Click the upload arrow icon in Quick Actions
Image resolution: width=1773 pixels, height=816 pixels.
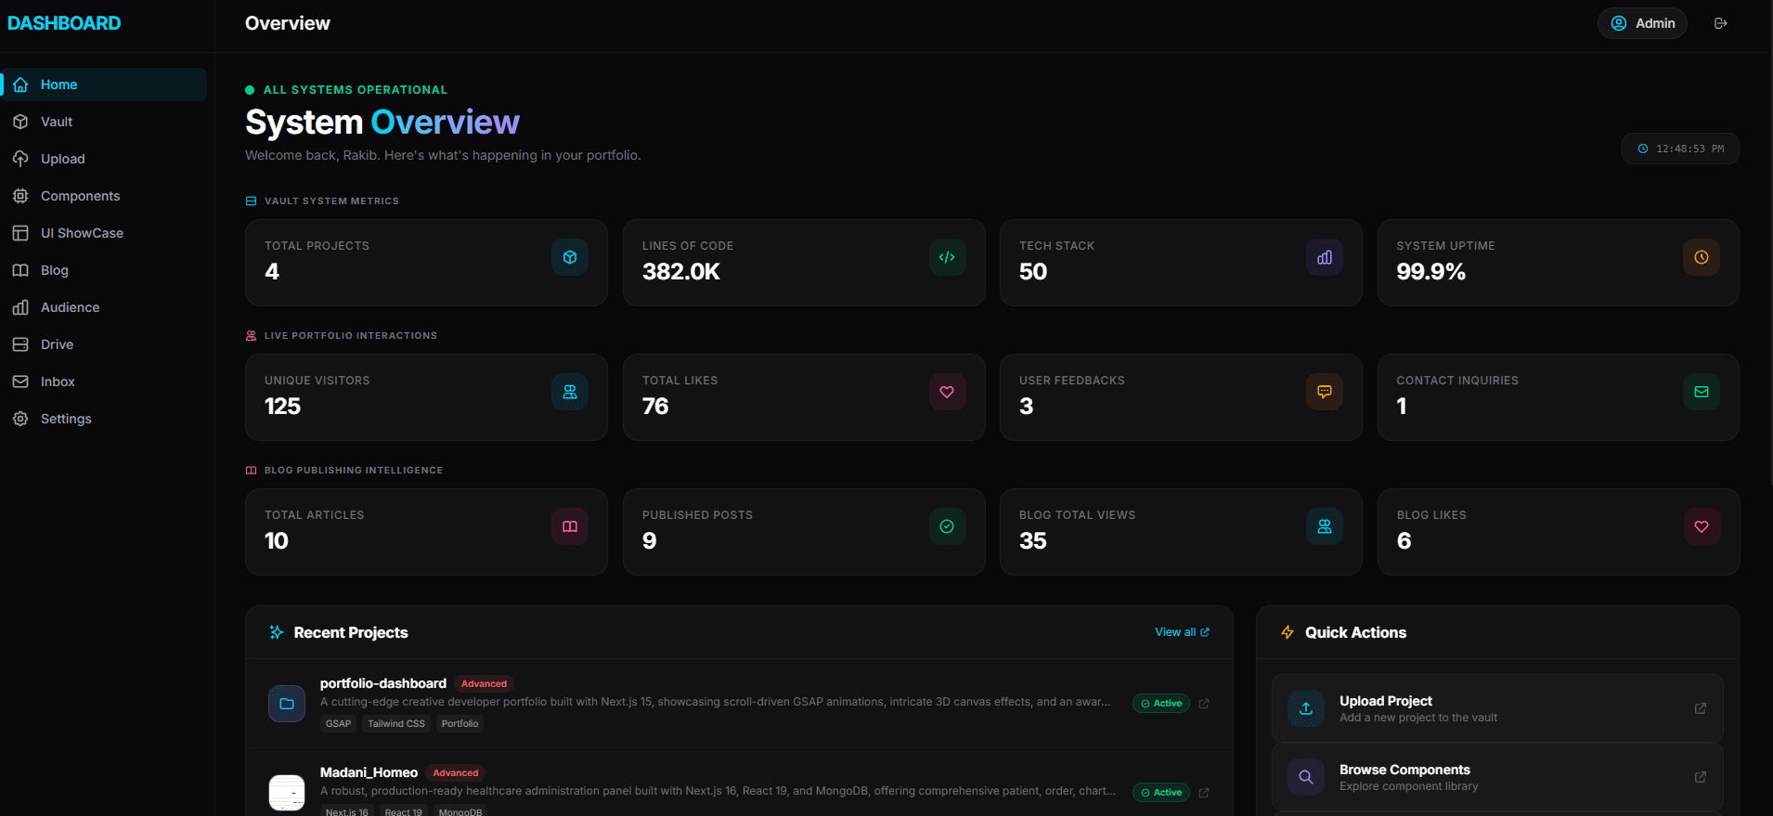[x=1306, y=708]
